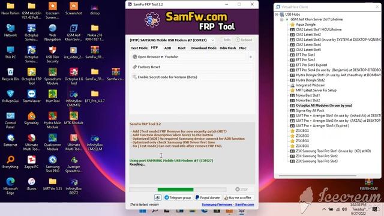Viewport: 384px width, 216px height.
Task: Click Open Browser Youtube button
Action: [188, 57]
